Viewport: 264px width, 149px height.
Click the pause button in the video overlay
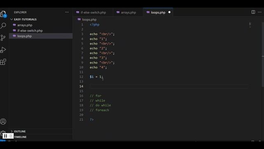pos(5,136)
